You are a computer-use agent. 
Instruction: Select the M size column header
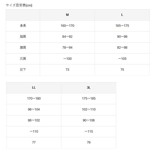67,15
